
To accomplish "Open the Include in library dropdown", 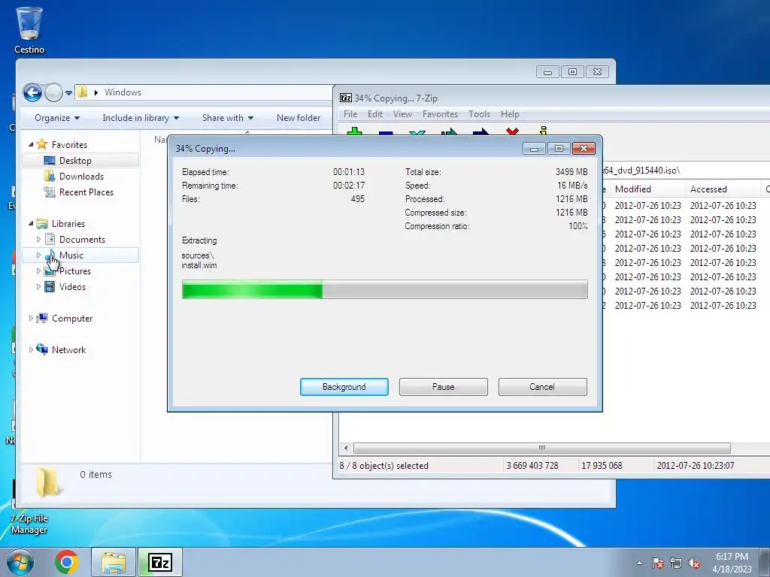I will click(x=141, y=118).
